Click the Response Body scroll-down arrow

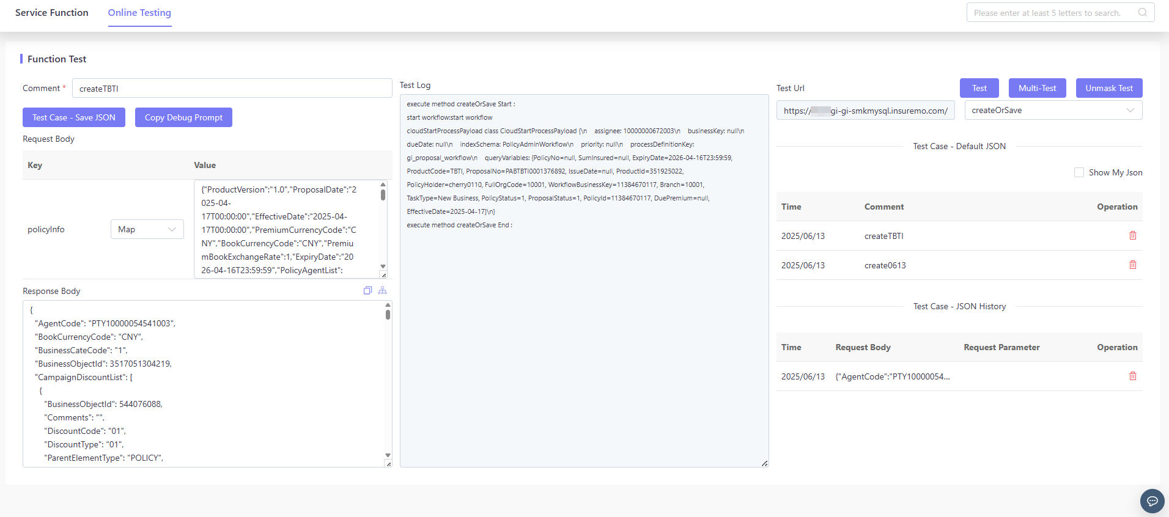tap(388, 455)
